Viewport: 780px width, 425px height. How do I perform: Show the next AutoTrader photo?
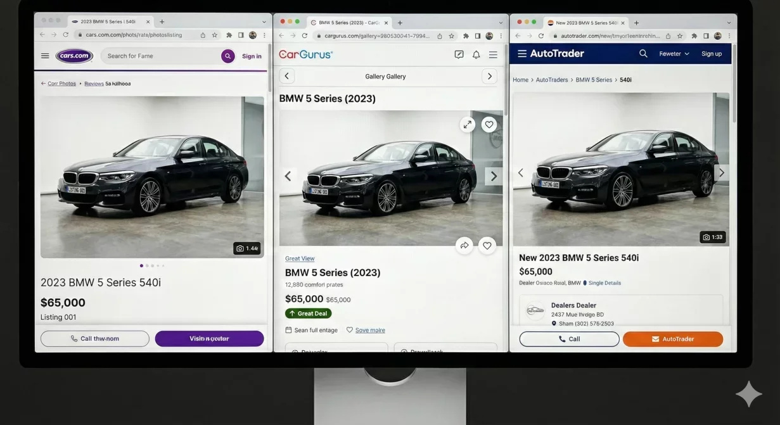(721, 172)
